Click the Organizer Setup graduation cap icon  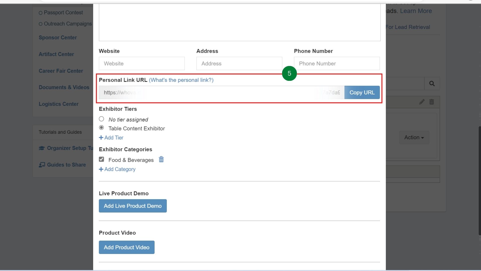click(42, 148)
